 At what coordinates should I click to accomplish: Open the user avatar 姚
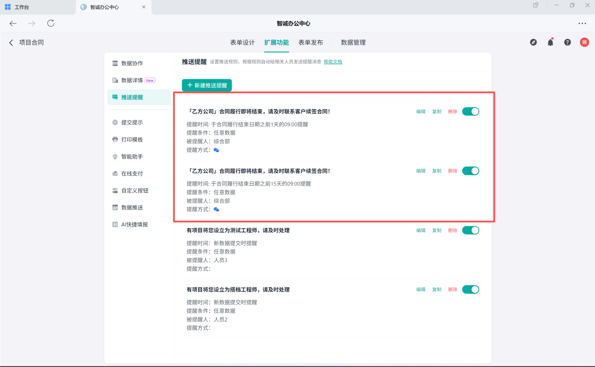click(x=585, y=42)
